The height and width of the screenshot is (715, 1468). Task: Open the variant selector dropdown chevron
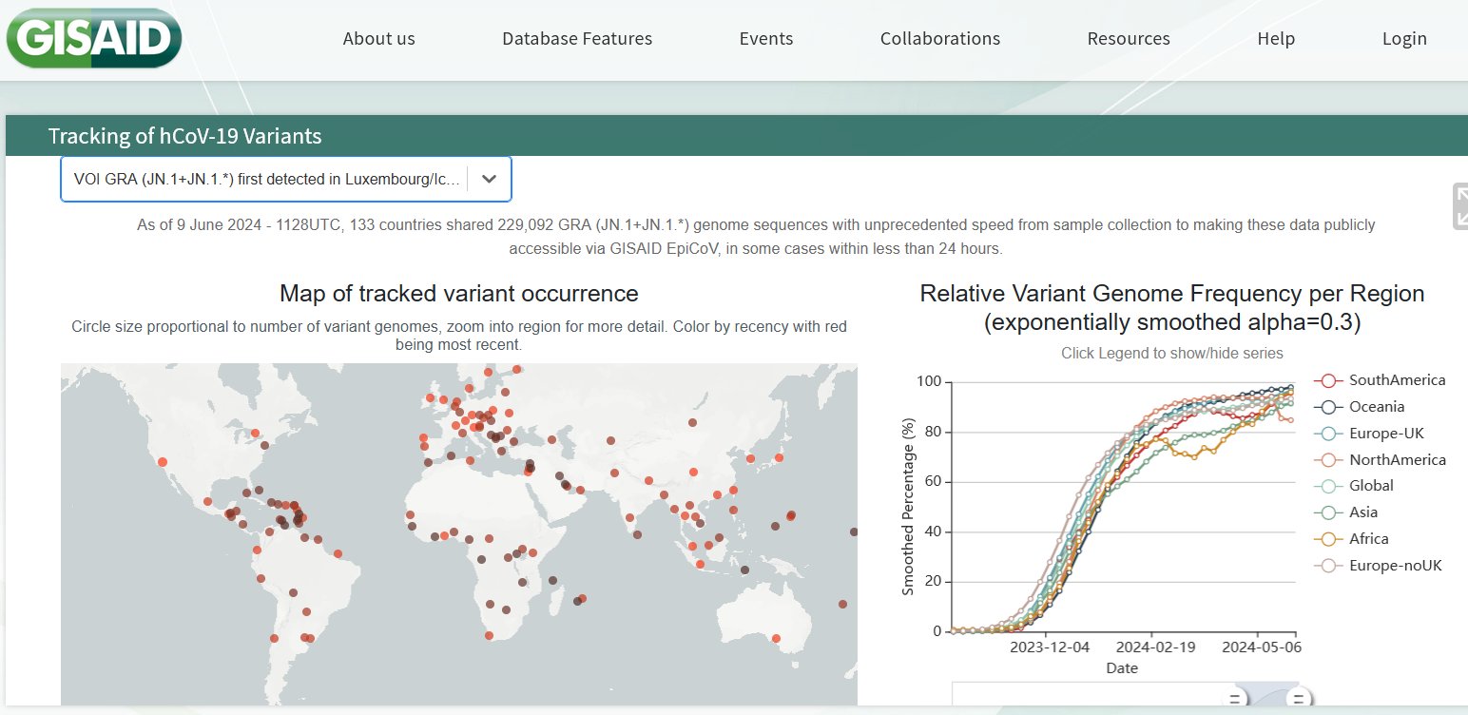click(489, 179)
